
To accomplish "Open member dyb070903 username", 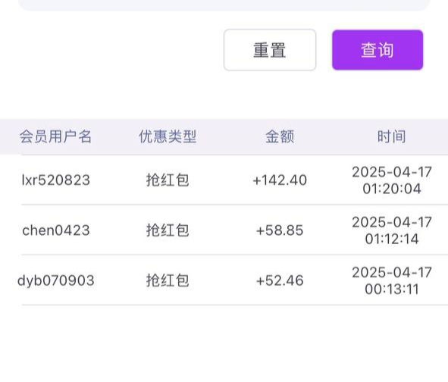I will click(56, 280).
